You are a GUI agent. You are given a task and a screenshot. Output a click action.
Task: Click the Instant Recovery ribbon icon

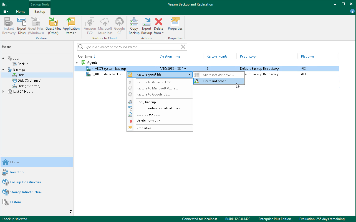click(9, 26)
